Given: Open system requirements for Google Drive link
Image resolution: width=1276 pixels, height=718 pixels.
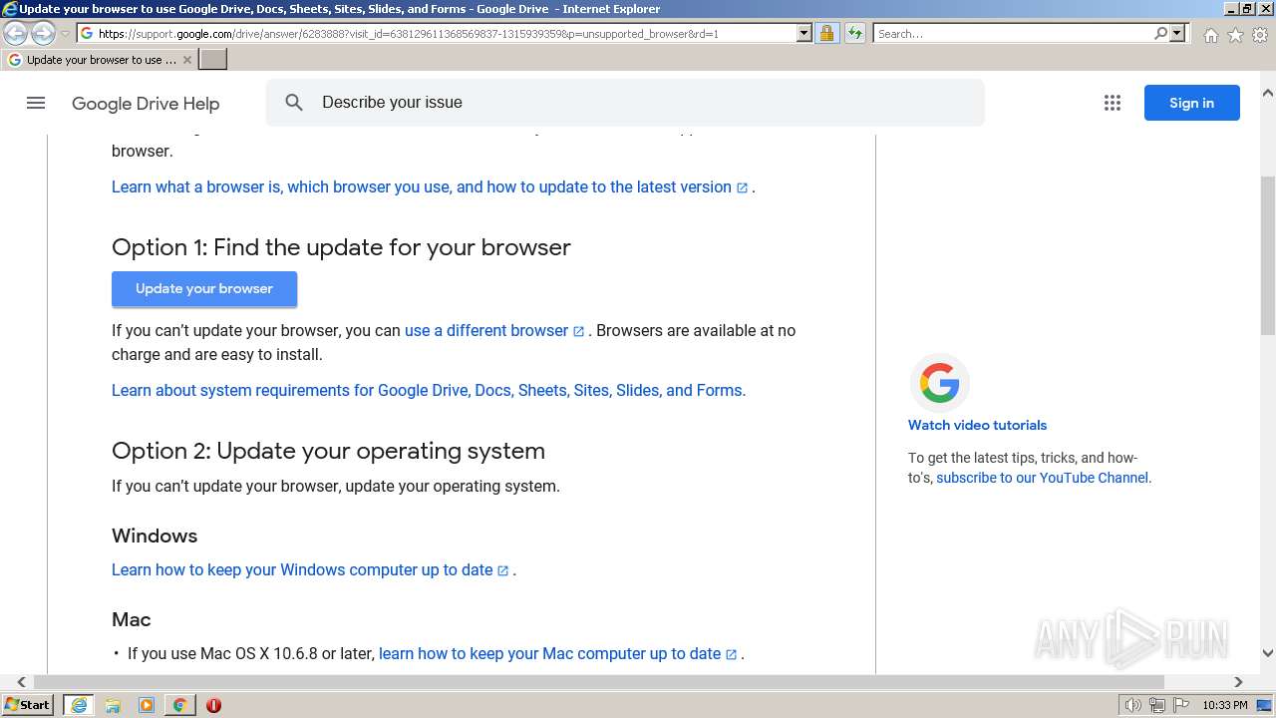Looking at the screenshot, I should tap(429, 390).
